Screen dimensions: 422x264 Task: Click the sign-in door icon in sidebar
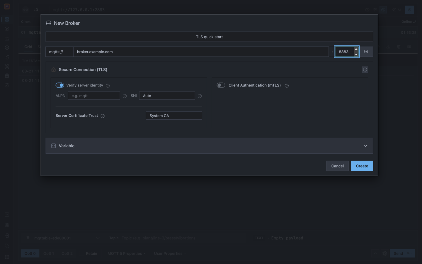(x=7, y=236)
